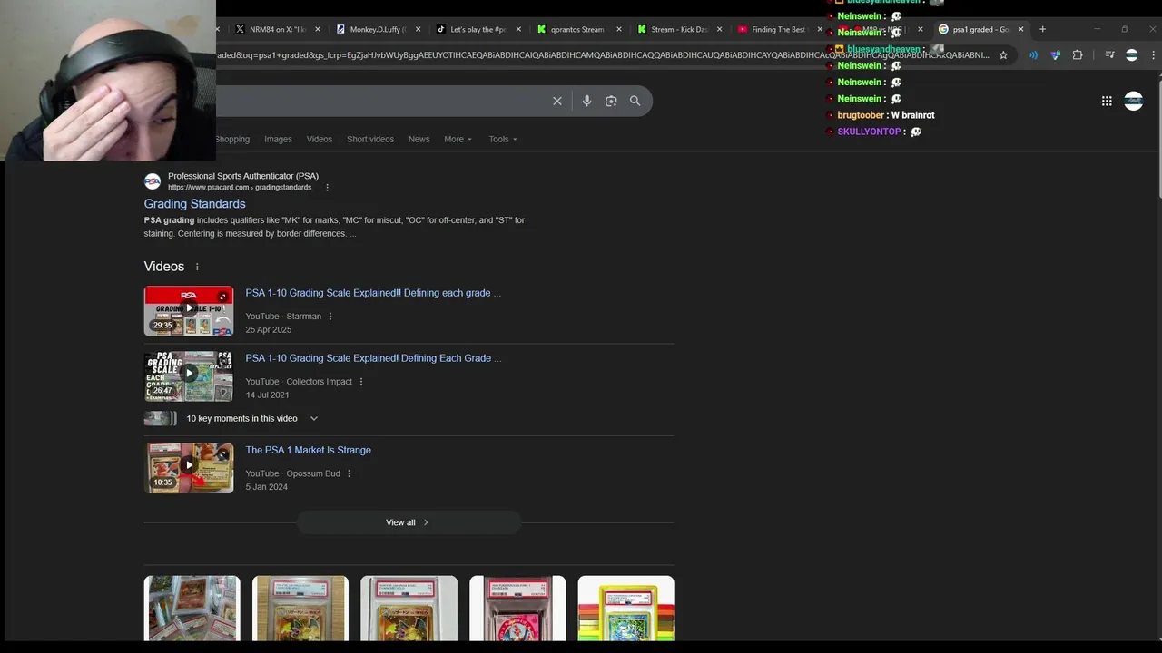
Task: Open red PSA slab image result
Action: point(517,609)
